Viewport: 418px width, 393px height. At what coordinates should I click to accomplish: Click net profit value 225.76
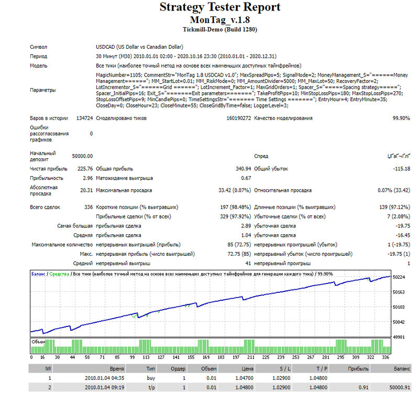[85, 169]
